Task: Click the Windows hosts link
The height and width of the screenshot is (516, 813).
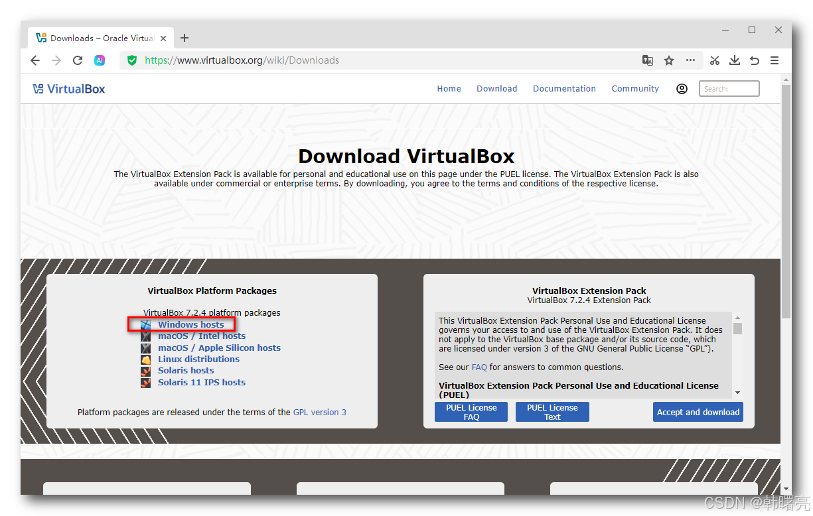Action: point(191,325)
